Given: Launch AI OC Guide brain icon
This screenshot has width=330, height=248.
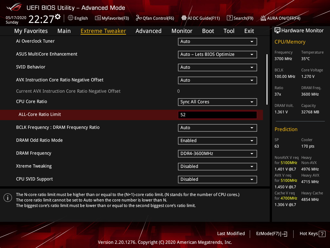Looking at the screenshot, I should click(184, 18).
